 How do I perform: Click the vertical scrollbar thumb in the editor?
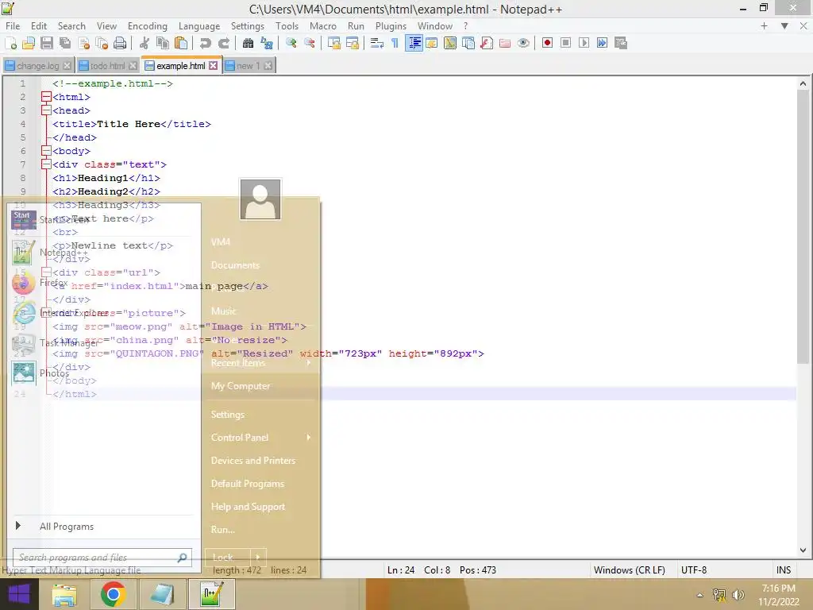click(x=803, y=226)
